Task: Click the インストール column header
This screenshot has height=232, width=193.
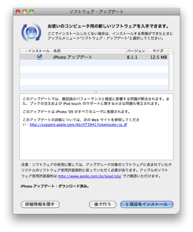Action: tap(39, 51)
